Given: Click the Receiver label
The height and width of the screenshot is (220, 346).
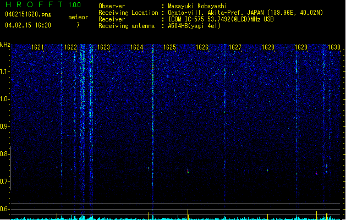Looking at the screenshot, I should pos(112,19).
